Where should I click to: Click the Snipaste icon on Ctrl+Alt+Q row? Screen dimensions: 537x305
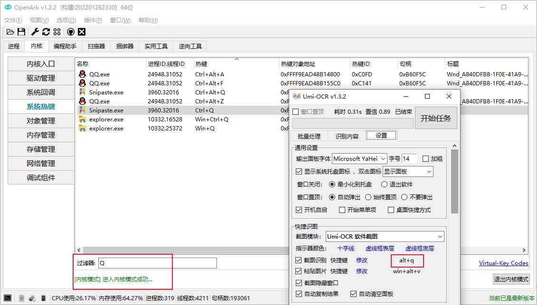[82, 92]
